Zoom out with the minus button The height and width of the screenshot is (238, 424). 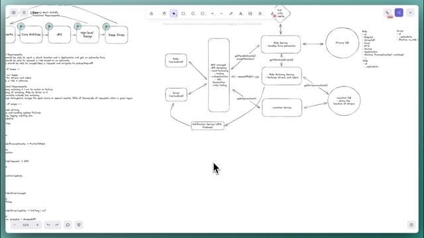click(15, 225)
